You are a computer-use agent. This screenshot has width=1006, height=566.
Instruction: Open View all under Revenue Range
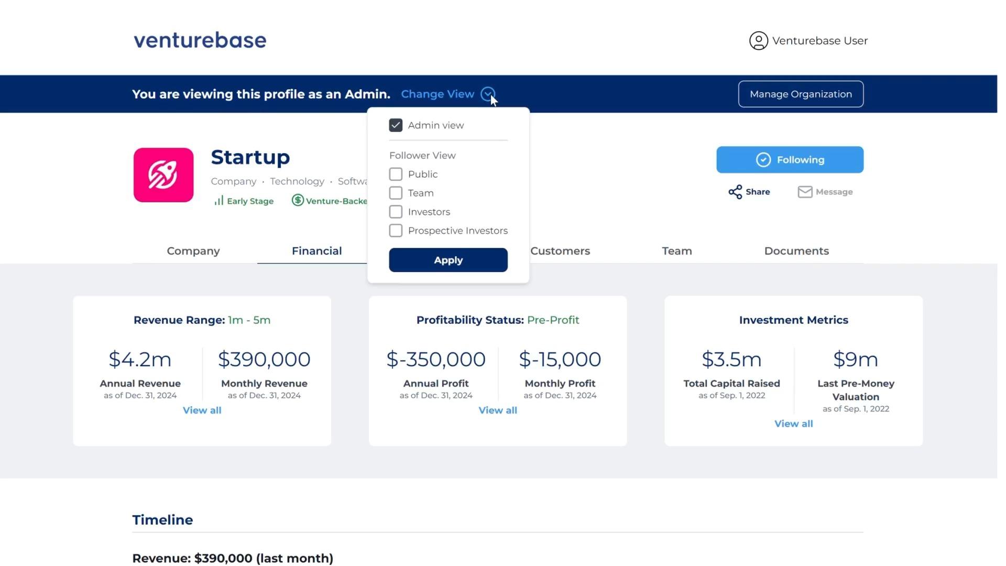202,410
